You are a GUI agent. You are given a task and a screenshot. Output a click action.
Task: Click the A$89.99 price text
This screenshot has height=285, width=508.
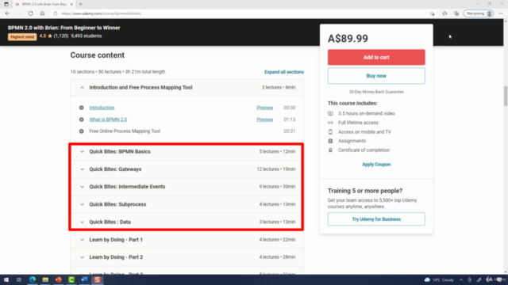(348, 39)
